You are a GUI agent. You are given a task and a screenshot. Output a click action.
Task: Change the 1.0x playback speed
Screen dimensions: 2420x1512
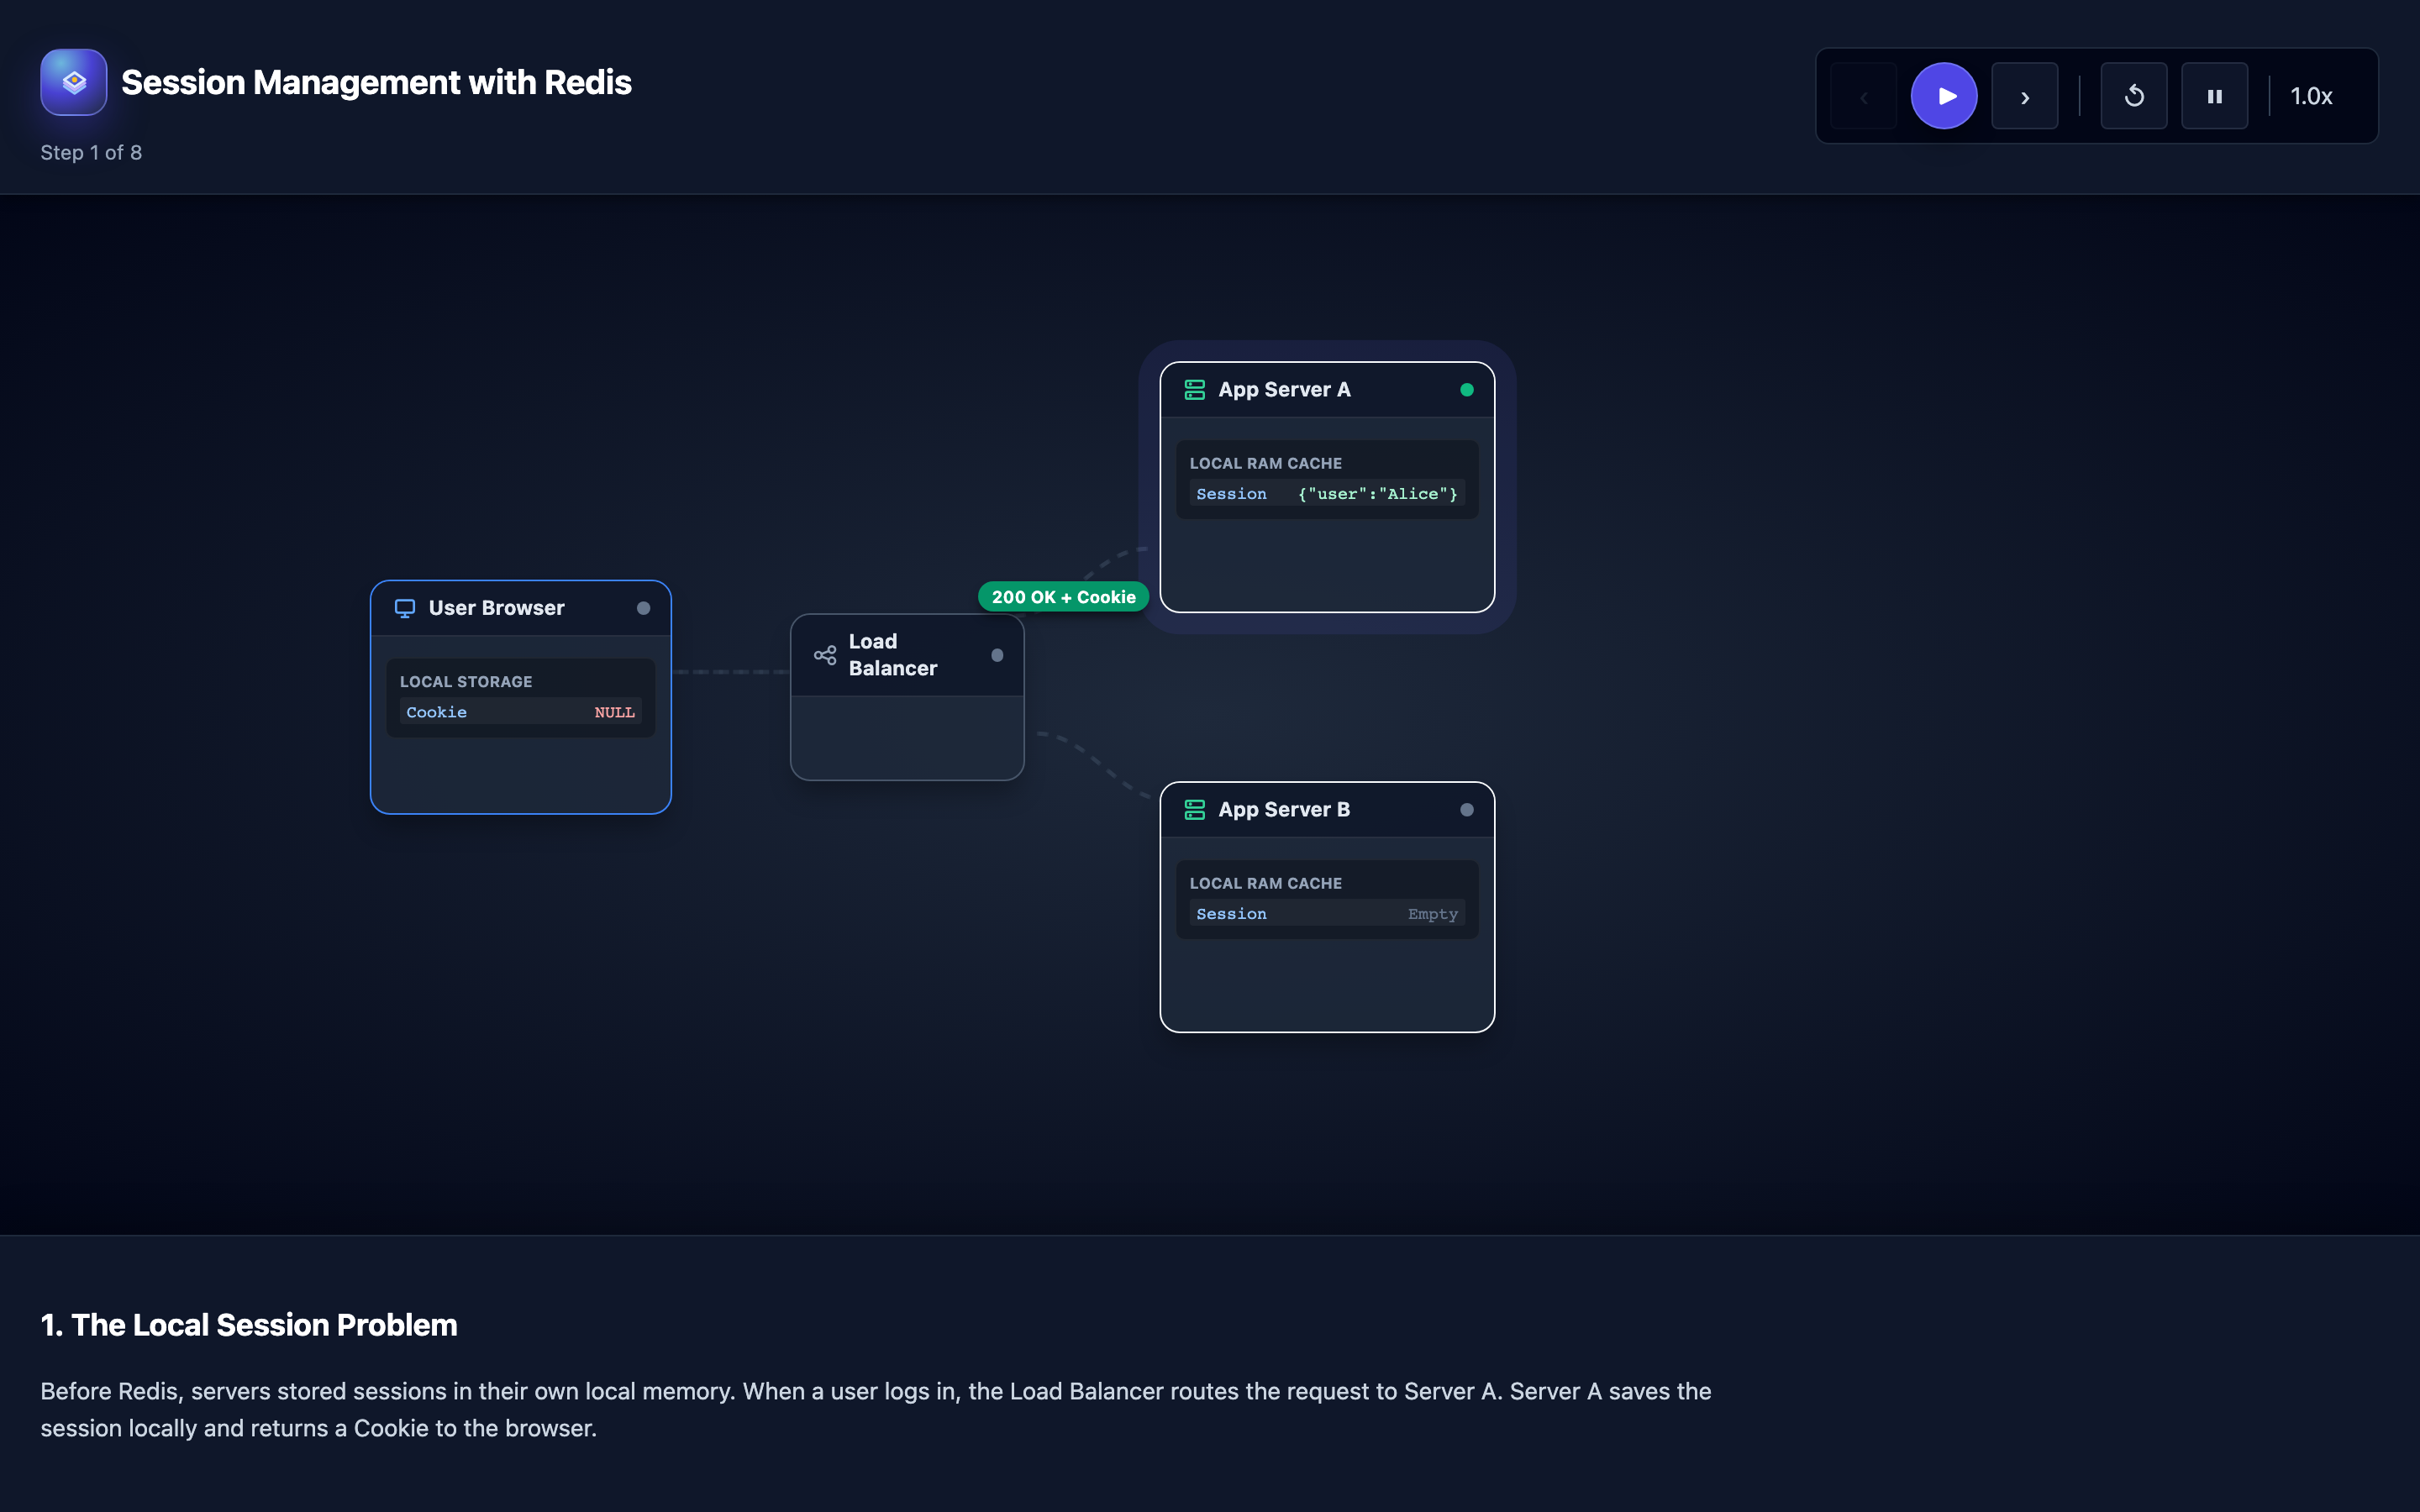click(2311, 96)
